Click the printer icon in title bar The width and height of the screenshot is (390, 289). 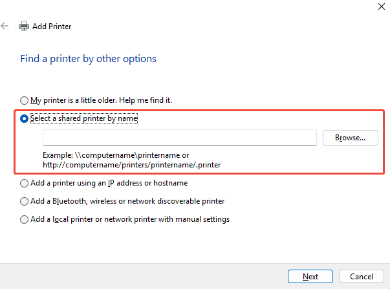point(24,27)
